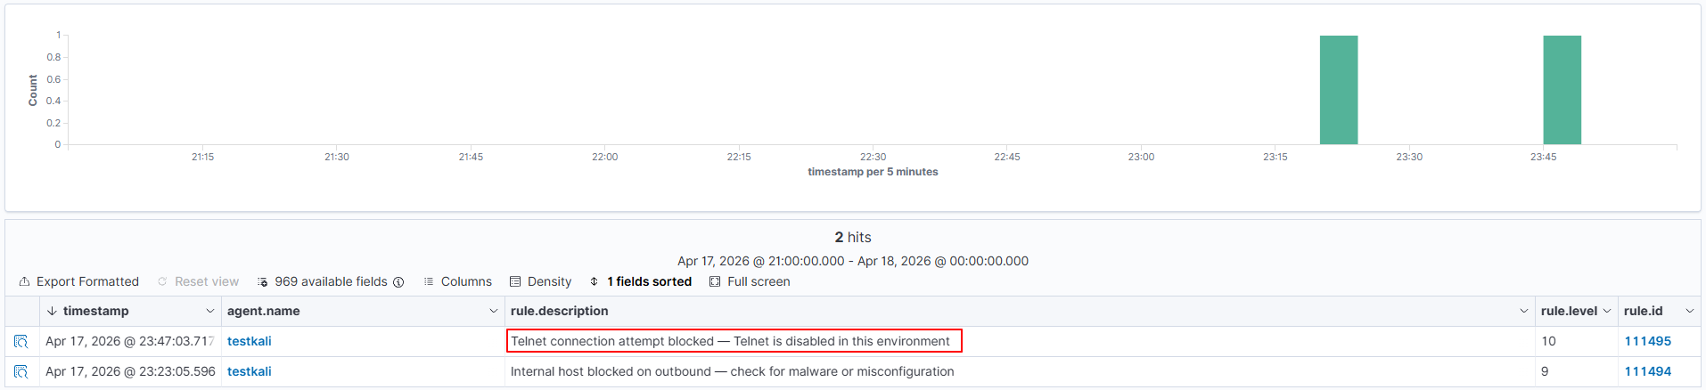Viewport: 1706px width, 390px height.
Task: Click the histogram bar near 23:45
Action: pos(1562,90)
